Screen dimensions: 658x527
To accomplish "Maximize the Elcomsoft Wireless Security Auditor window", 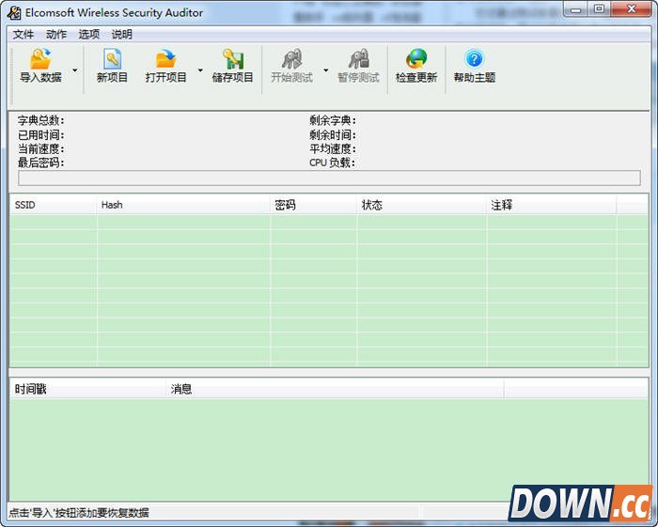I will click(600, 9).
